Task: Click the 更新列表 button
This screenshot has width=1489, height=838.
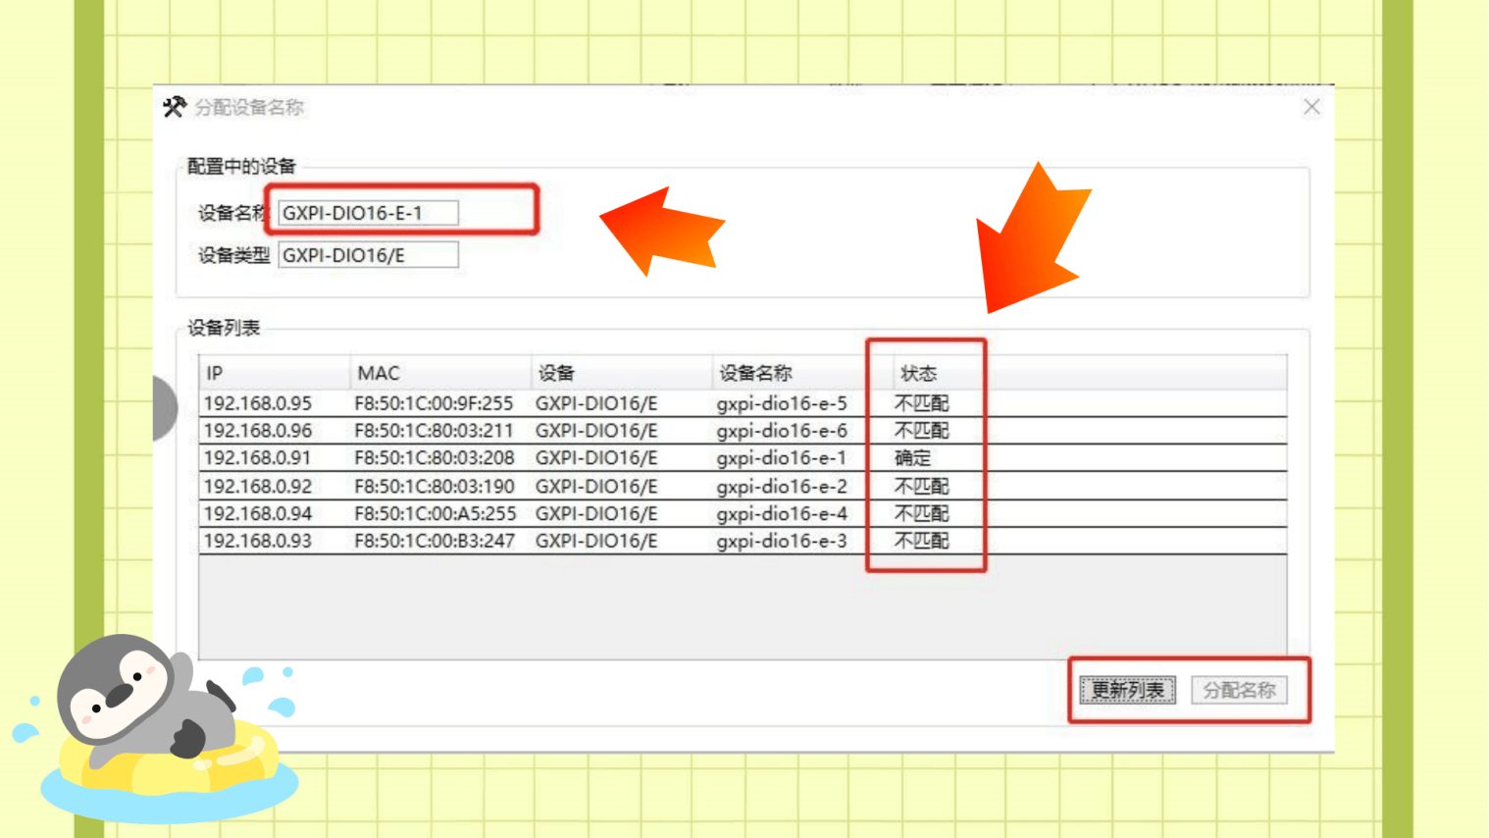Action: 1127,691
